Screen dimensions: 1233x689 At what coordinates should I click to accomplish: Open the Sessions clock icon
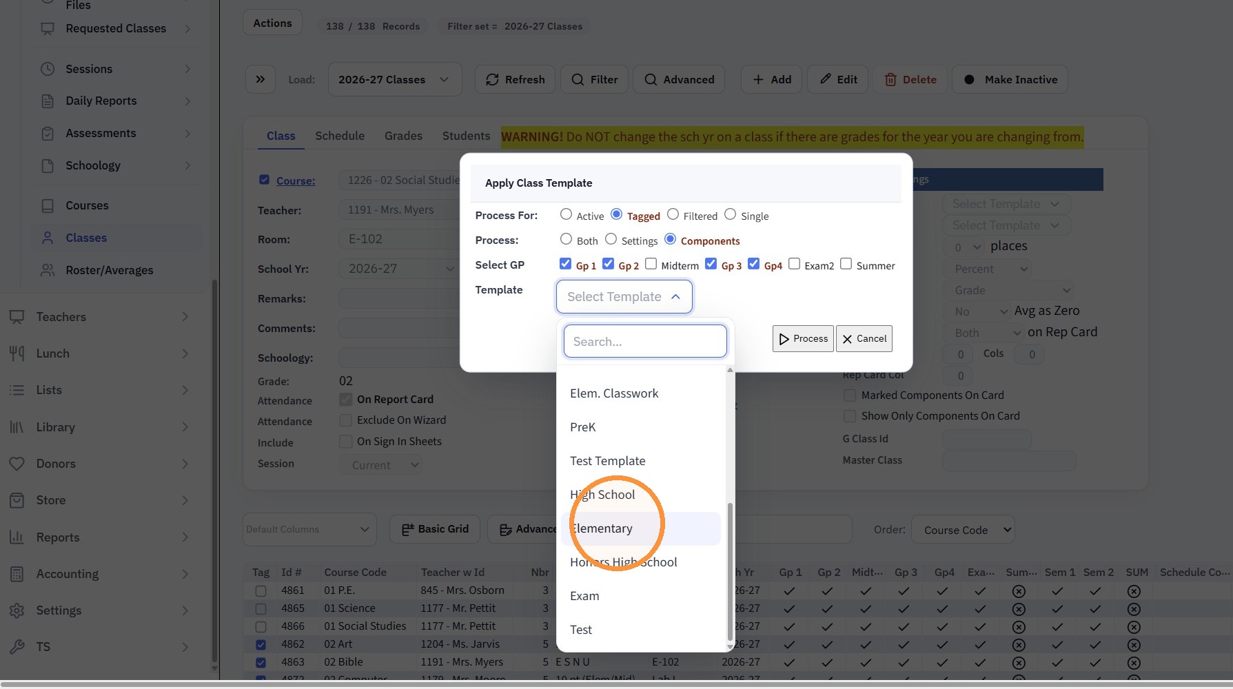tap(48, 69)
